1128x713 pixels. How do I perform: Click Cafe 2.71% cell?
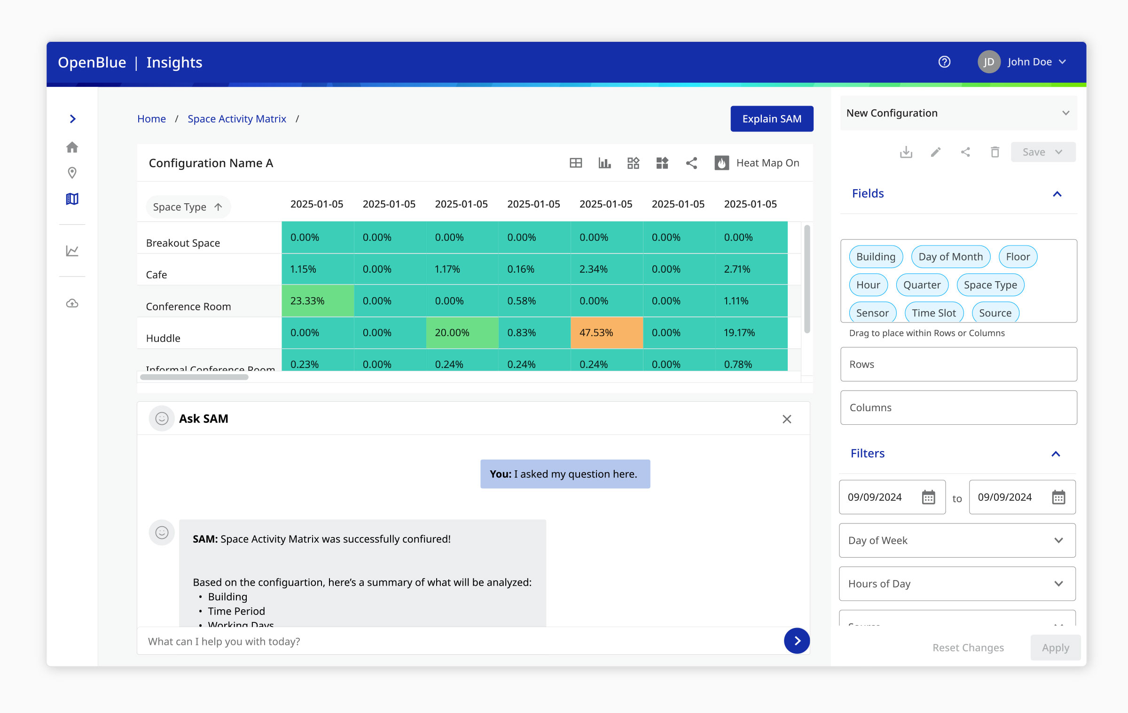(x=751, y=269)
